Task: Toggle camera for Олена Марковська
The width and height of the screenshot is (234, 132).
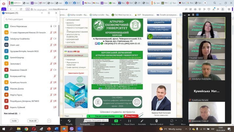Action: coord(55,26)
